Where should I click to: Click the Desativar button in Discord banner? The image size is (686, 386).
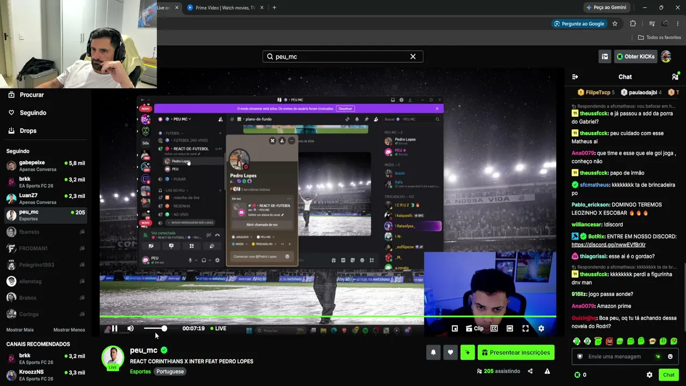click(x=345, y=108)
